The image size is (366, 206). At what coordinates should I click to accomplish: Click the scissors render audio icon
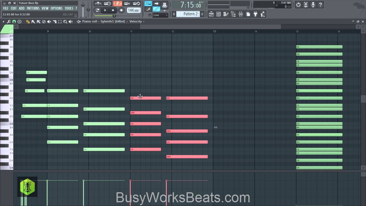point(306,5)
